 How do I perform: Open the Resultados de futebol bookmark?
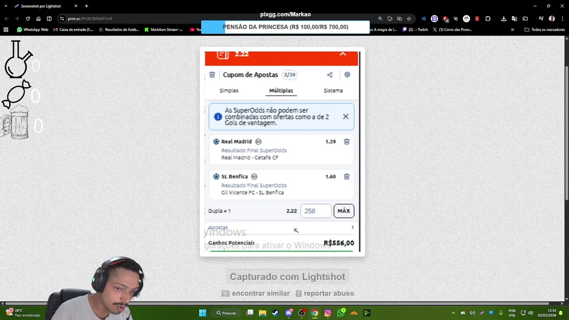119,30
